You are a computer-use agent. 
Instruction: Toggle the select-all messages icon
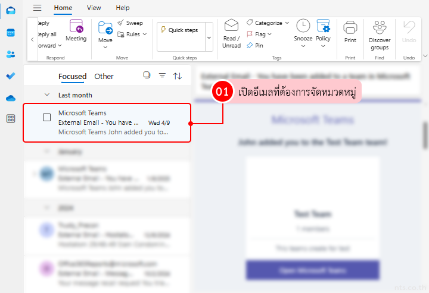[x=147, y=75]
